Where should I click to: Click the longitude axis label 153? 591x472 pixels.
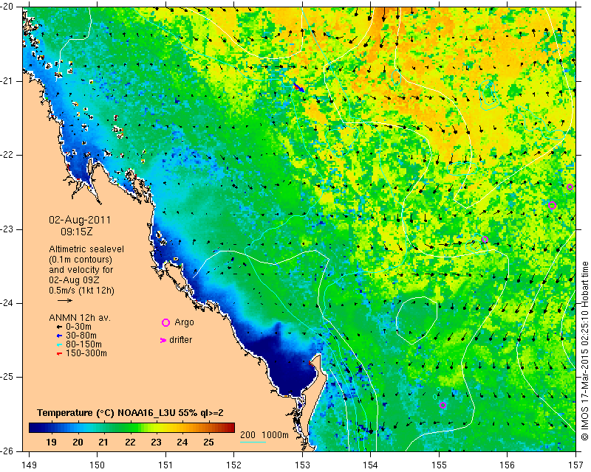click(x=302, y=465)
